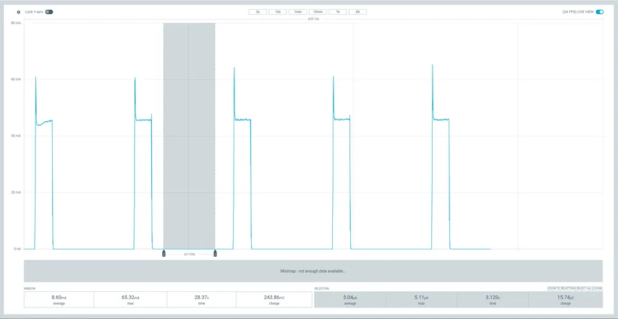This screenshot has height=319, width=618.
Task: Toggle the Lock Y-axis switch
Action: (x=49, y=12)
